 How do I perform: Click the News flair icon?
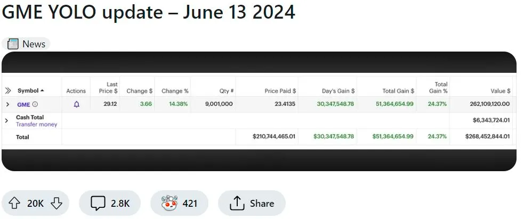[13, 44]
